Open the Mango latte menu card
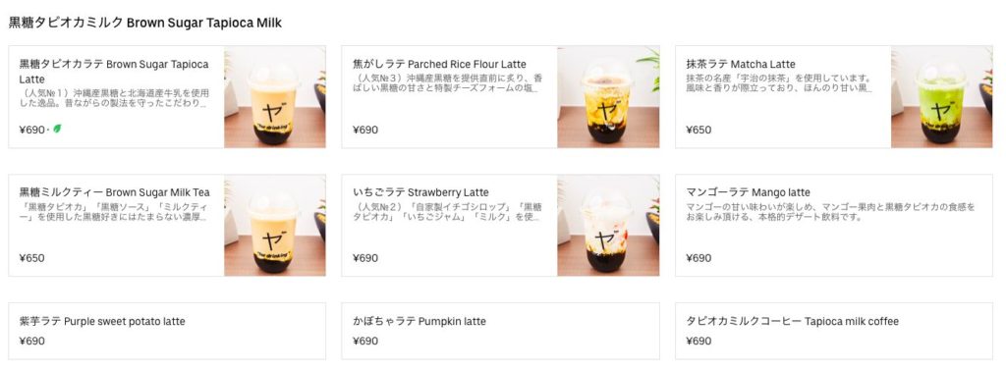Screen dimensions: 1006x371 (833, 226)
